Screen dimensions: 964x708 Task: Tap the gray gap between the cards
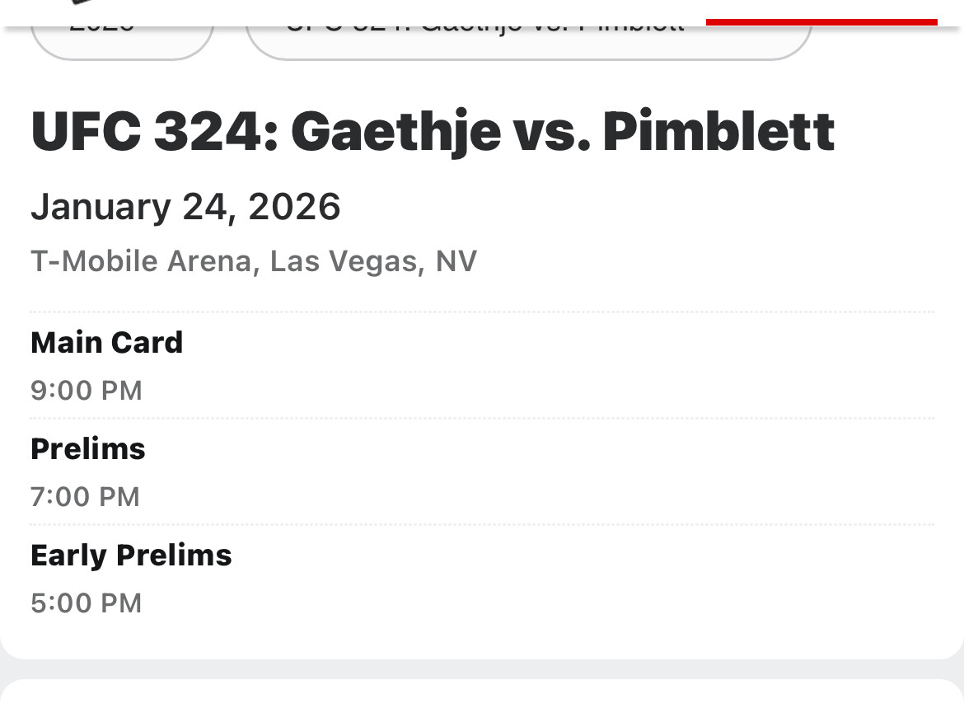point(482,669)
